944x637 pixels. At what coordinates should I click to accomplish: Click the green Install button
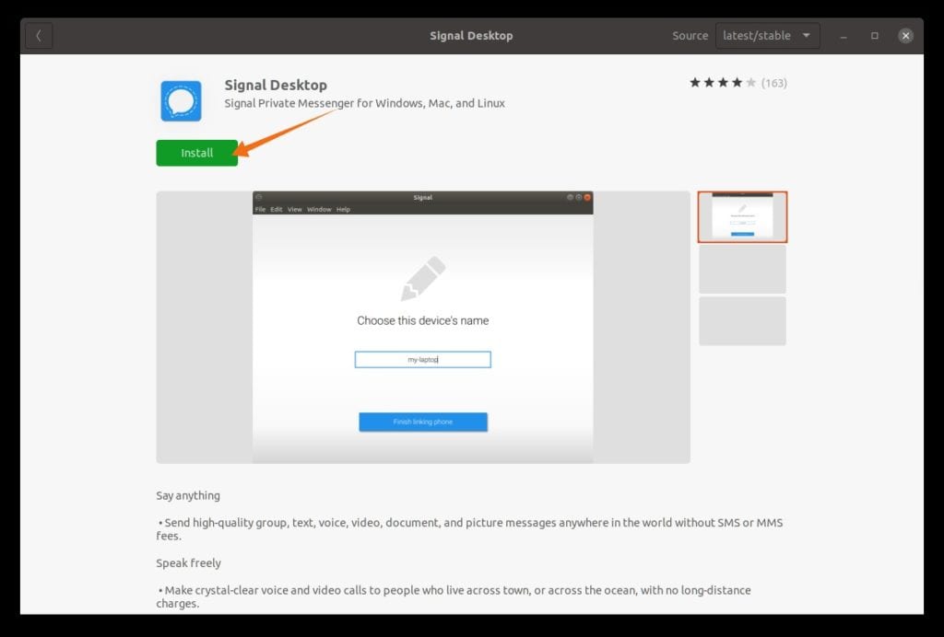click(x=196, y=153)
